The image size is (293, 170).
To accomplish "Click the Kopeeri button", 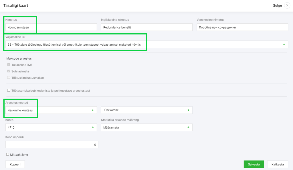I will pyautogui.click(x=15, y=164).
